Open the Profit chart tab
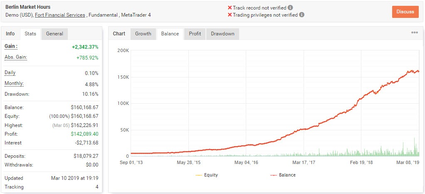 pyautogui.click(x=195, y=34)
